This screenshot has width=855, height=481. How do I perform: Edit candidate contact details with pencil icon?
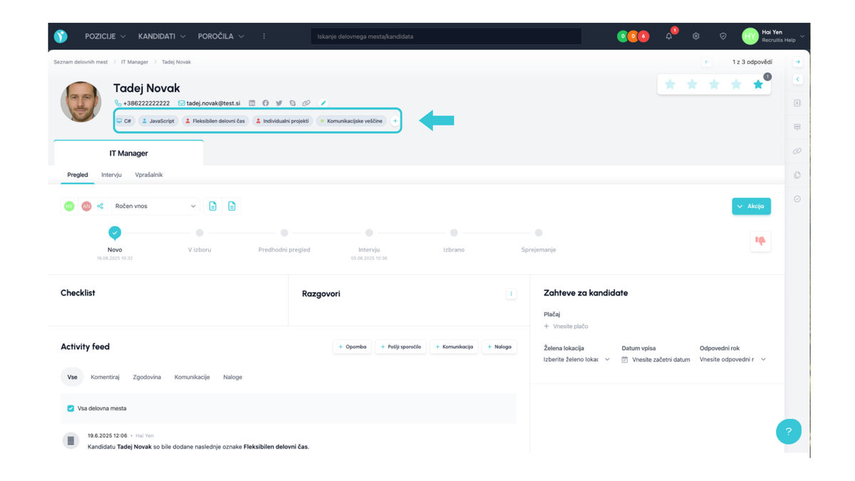tap(323, 103)
